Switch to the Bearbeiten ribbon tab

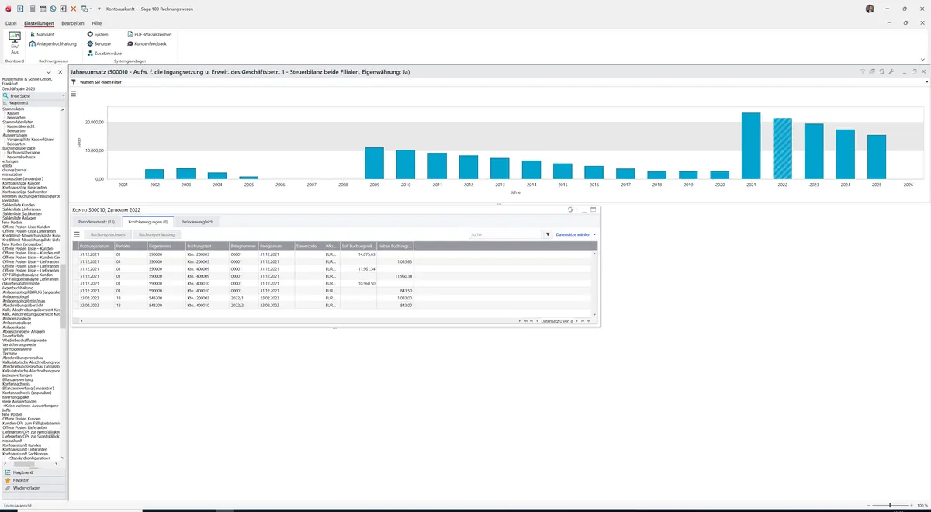tap(73, 23)
